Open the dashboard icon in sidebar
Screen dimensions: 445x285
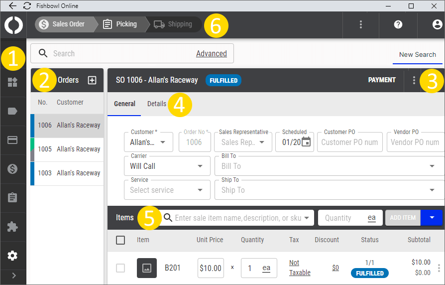tap(13, 83)
